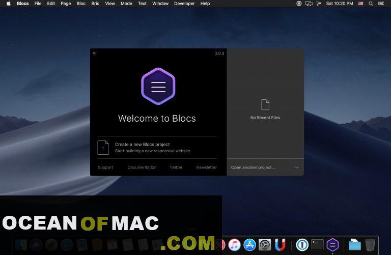The width and height of the screenshot is (391, 255).
Task: Open 1Password from the Dock
Action: point(302,245)
